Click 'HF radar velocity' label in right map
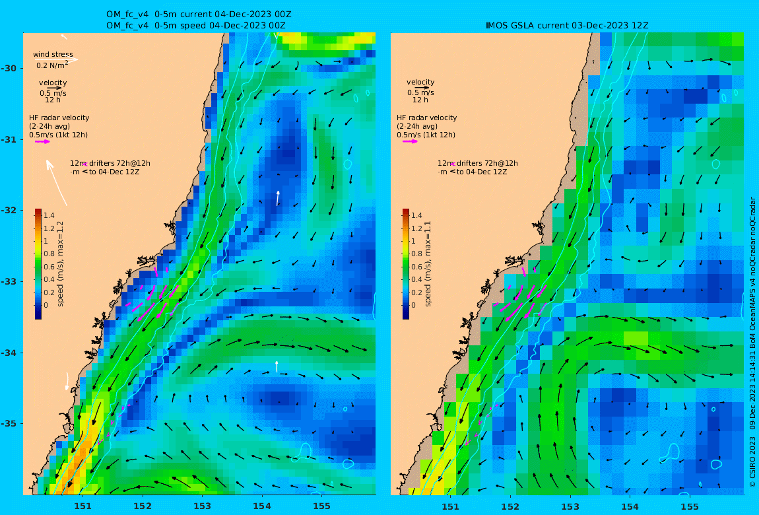The height and width of the screenshot is (515, 759). pos(427,118)
